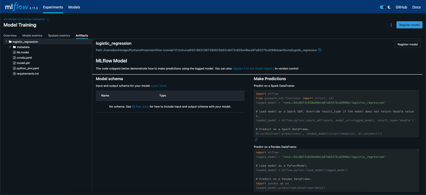Click the Model Training run title

(x=20, y=25)
